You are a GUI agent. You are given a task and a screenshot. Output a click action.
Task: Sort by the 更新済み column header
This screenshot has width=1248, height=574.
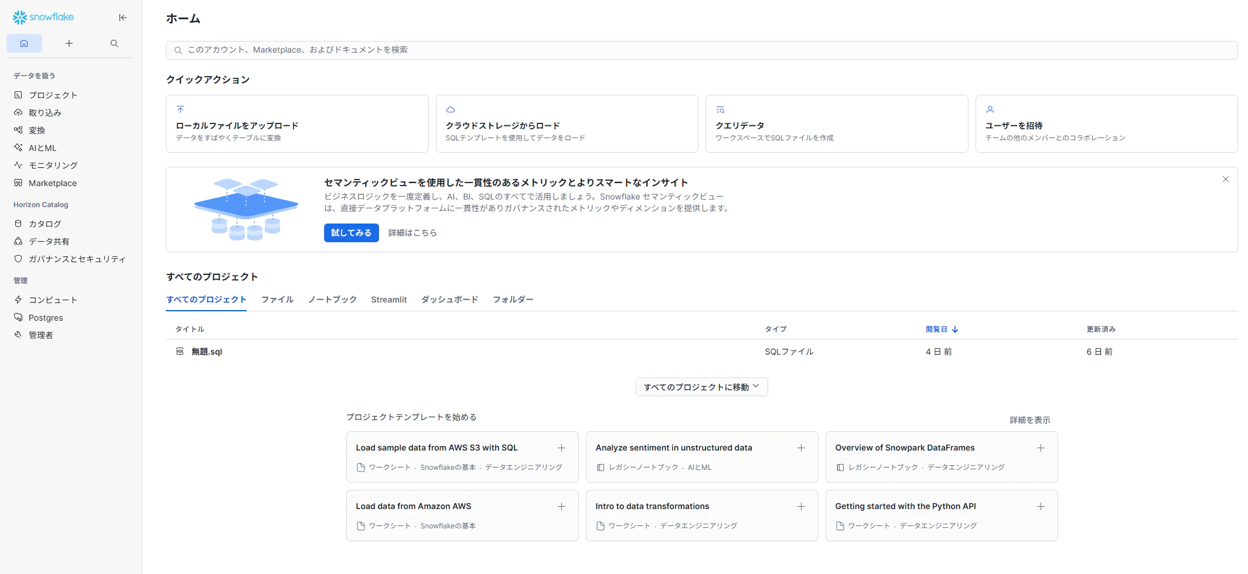1101,329
